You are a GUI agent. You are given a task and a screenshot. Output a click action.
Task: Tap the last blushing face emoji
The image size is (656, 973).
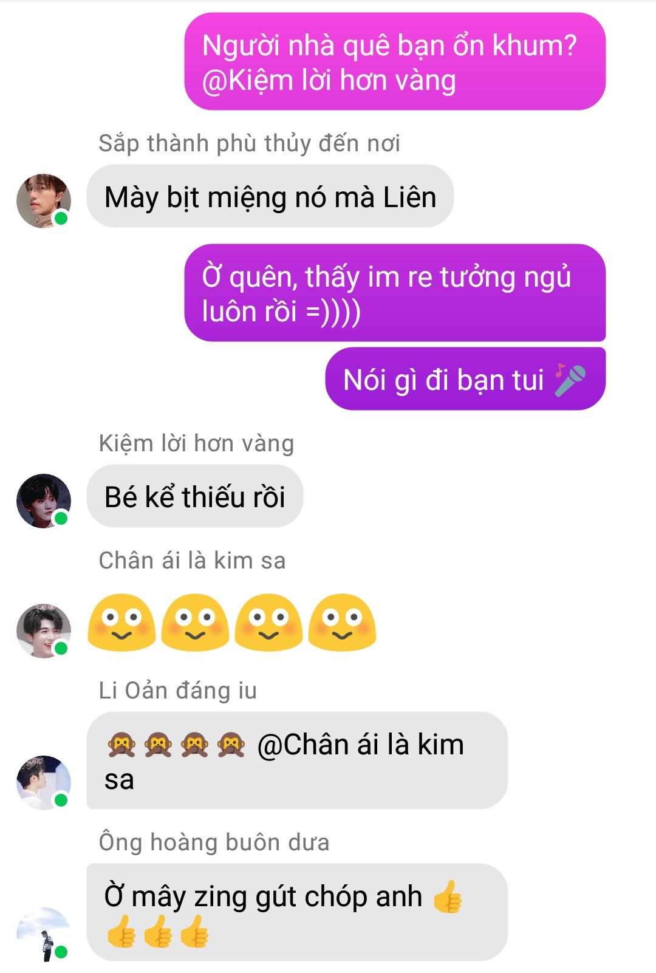[342, 623]
